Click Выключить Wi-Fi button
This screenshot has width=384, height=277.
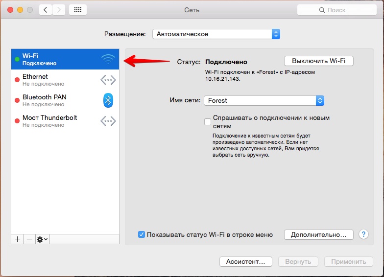[x=318, y=61]
